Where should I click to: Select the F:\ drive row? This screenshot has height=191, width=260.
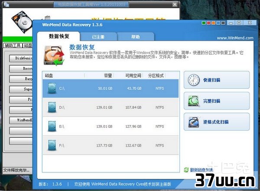[x=110, y=146]
